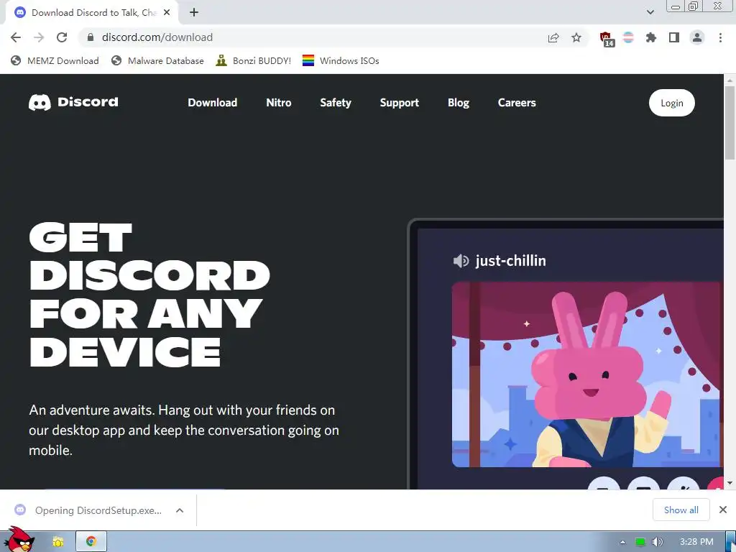The image size is (736, 552).
Task: Click the volume speaker tray icon
Action: (x=658, y=542)
